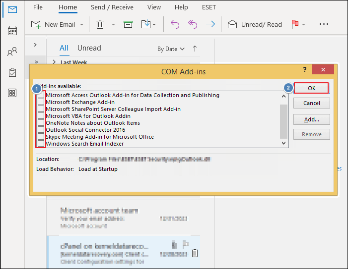
Task: Click the red Follow Up flag icon
Action: coord(295,24)
